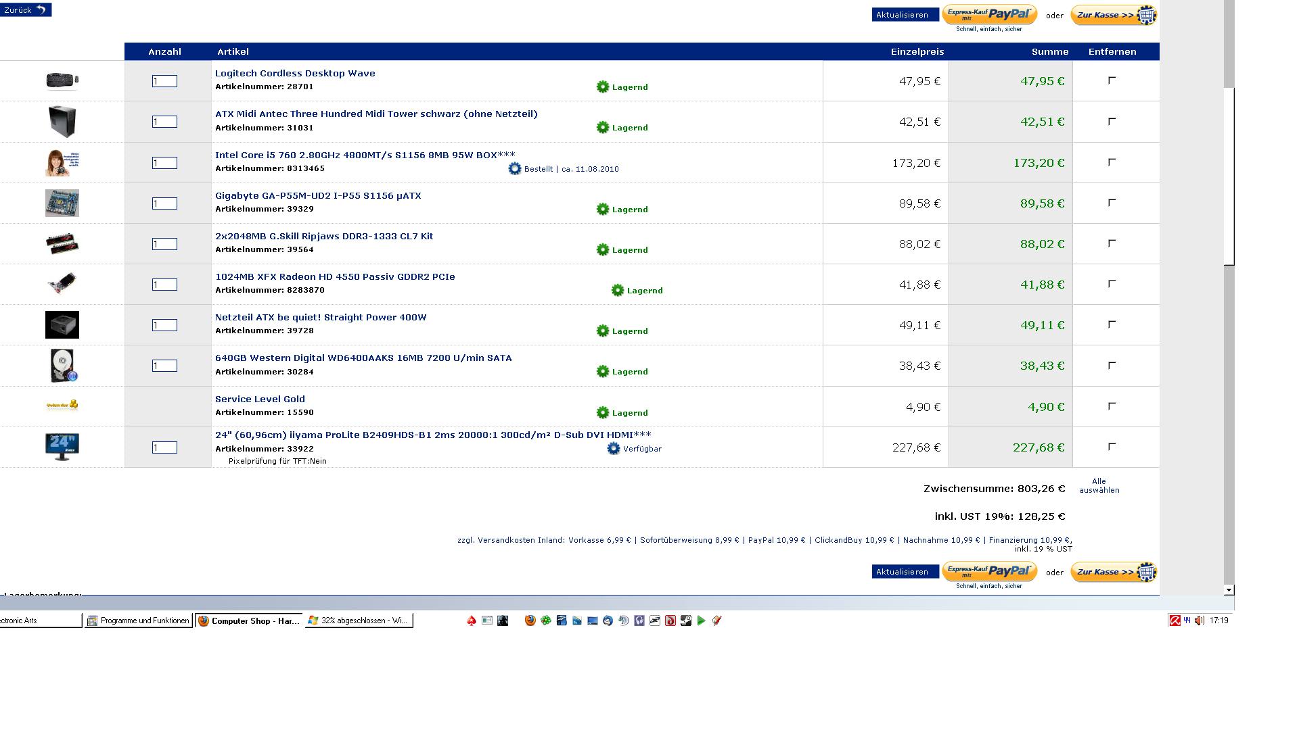Switch to Programme und Funktionen taskbar window
This screenshot has height=730, width=1299.
click(x=139, y=620)
